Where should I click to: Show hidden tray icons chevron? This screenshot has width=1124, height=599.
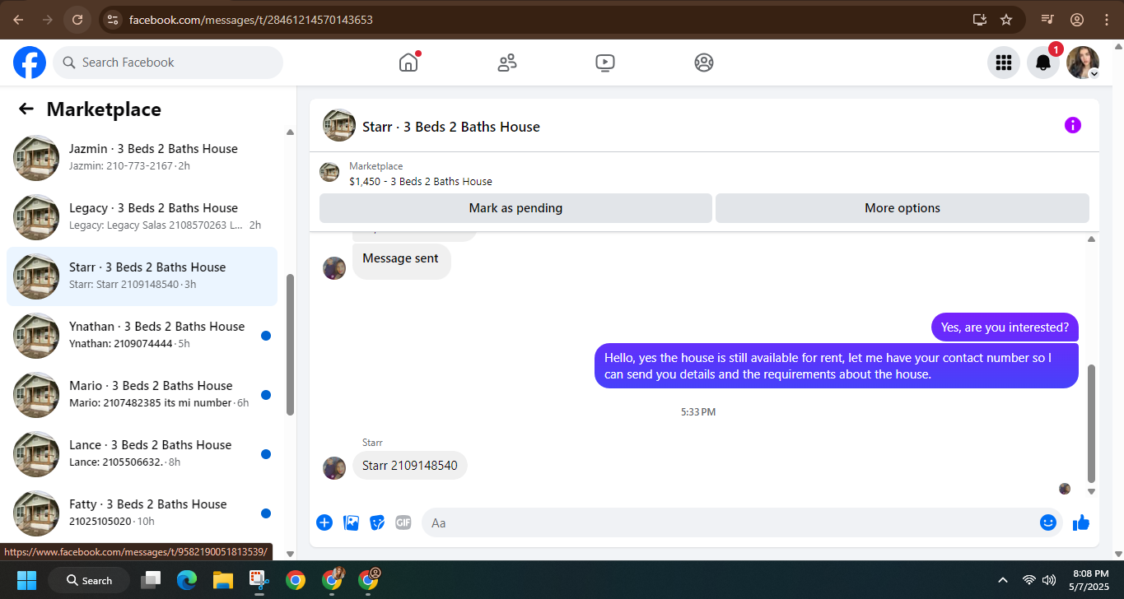coord(1003,580)
